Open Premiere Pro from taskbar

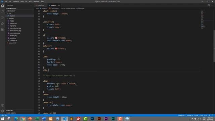click(x=106, y=119)
